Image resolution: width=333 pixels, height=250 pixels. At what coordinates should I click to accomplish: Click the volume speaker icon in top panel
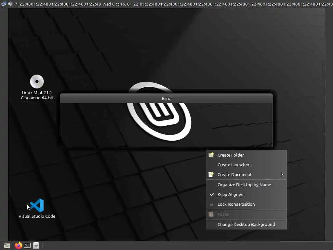click(x=10, y=4)
